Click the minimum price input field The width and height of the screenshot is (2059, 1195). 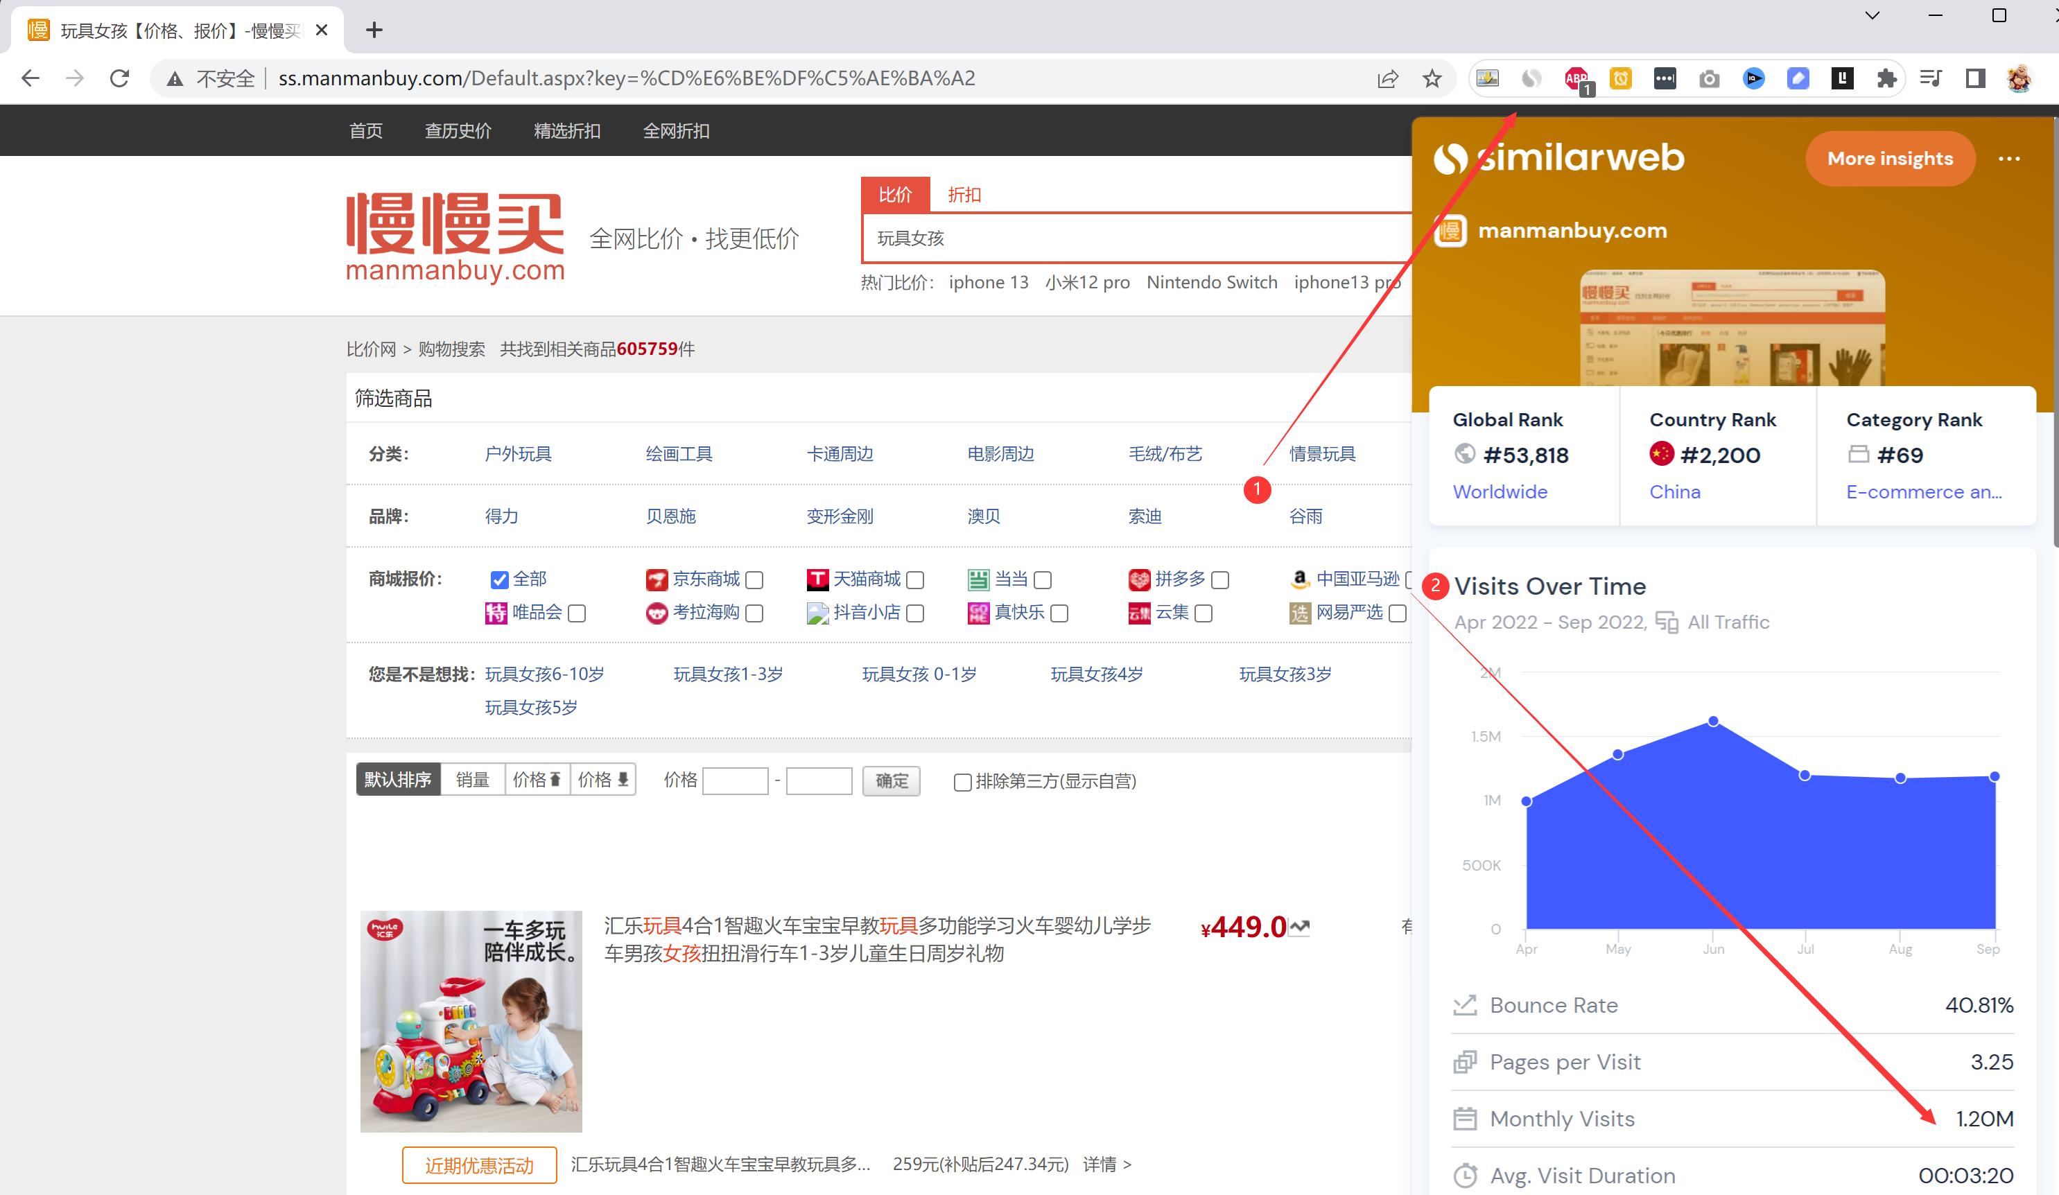(x=735, y=781)
